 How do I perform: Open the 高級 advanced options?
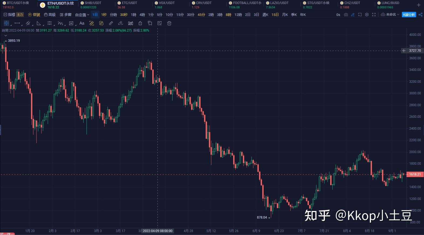[x=50, y=15]
